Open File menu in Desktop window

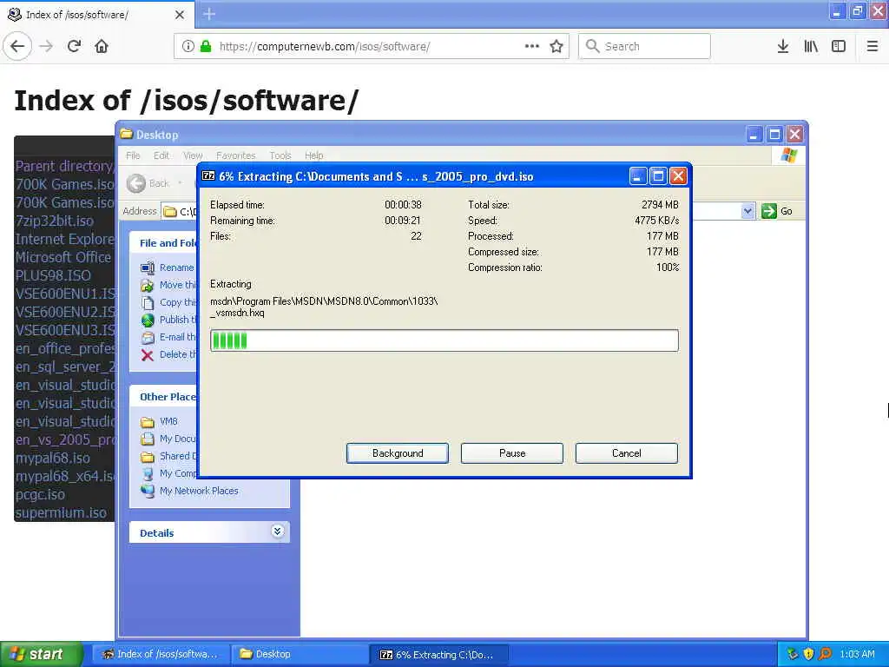pos(133,155)
